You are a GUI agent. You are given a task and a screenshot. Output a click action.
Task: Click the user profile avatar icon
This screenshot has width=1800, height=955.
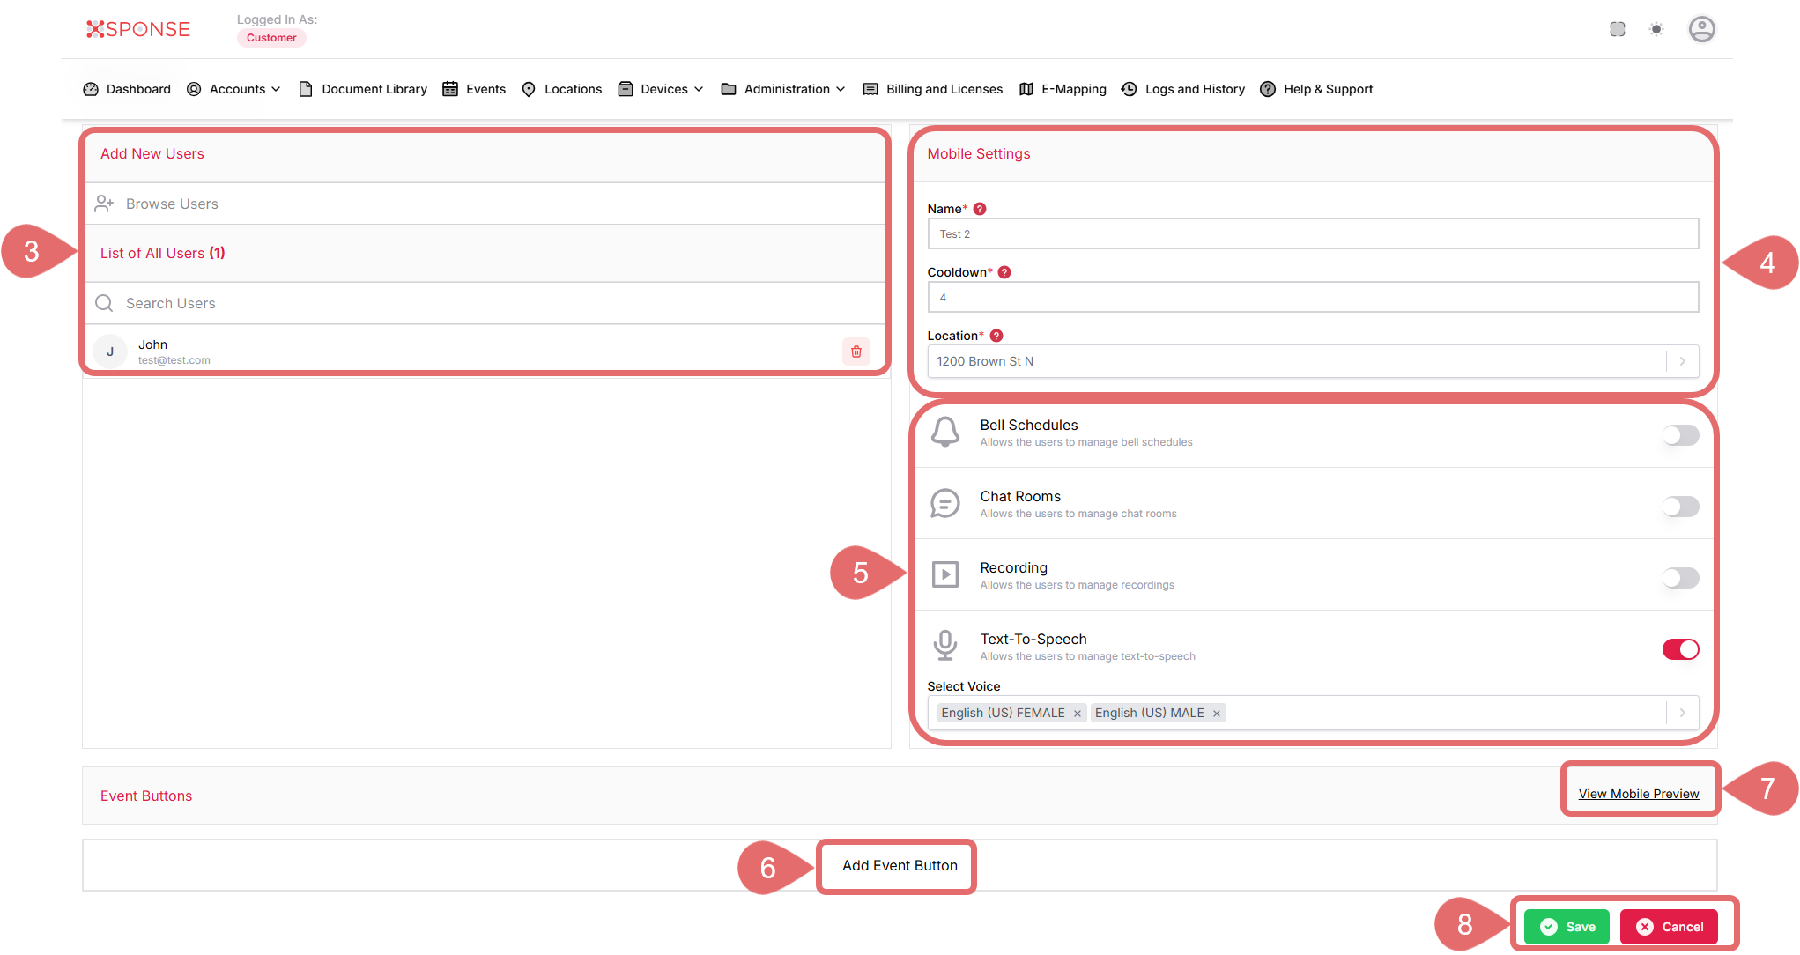(1700, 29)
